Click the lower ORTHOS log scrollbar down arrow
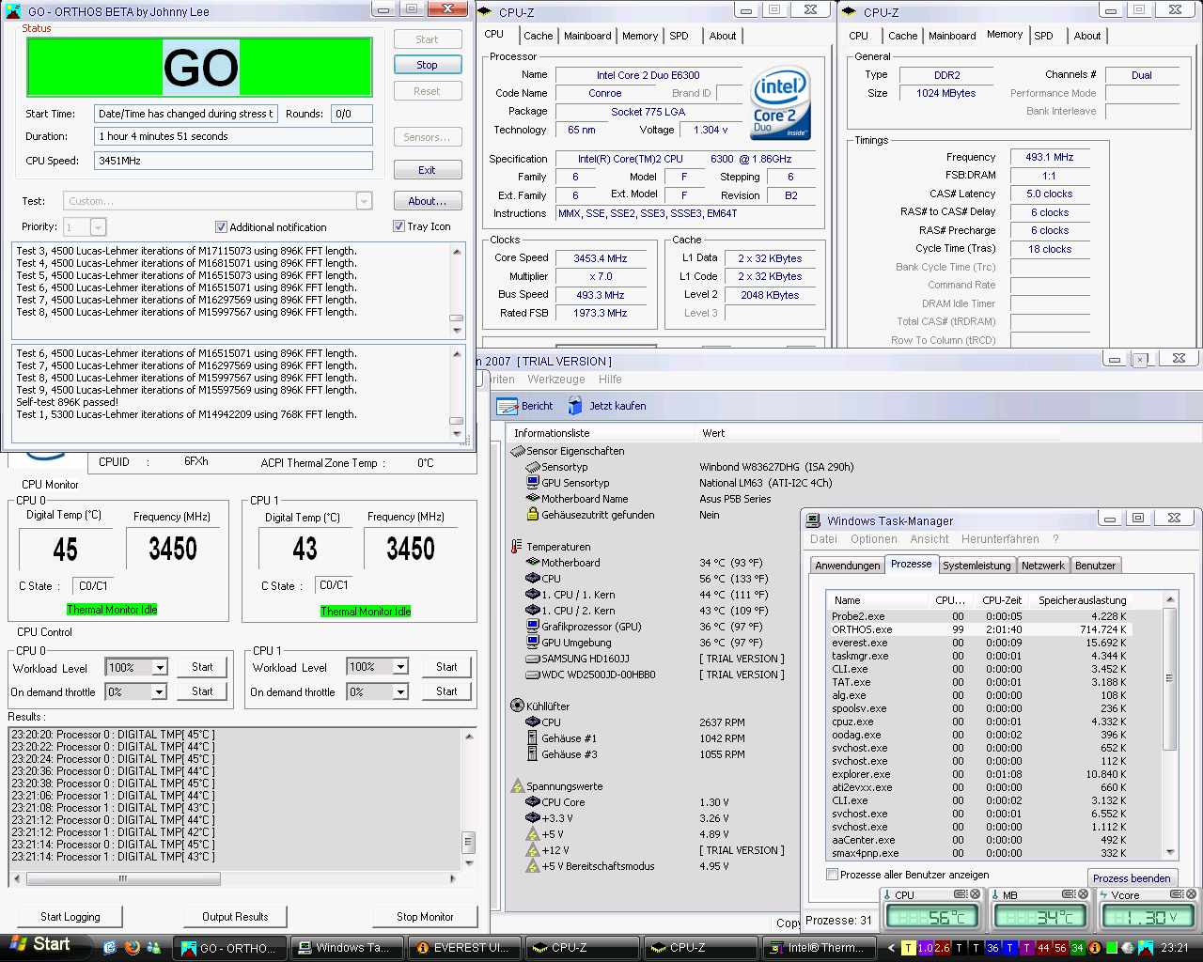 pos(458,434)
